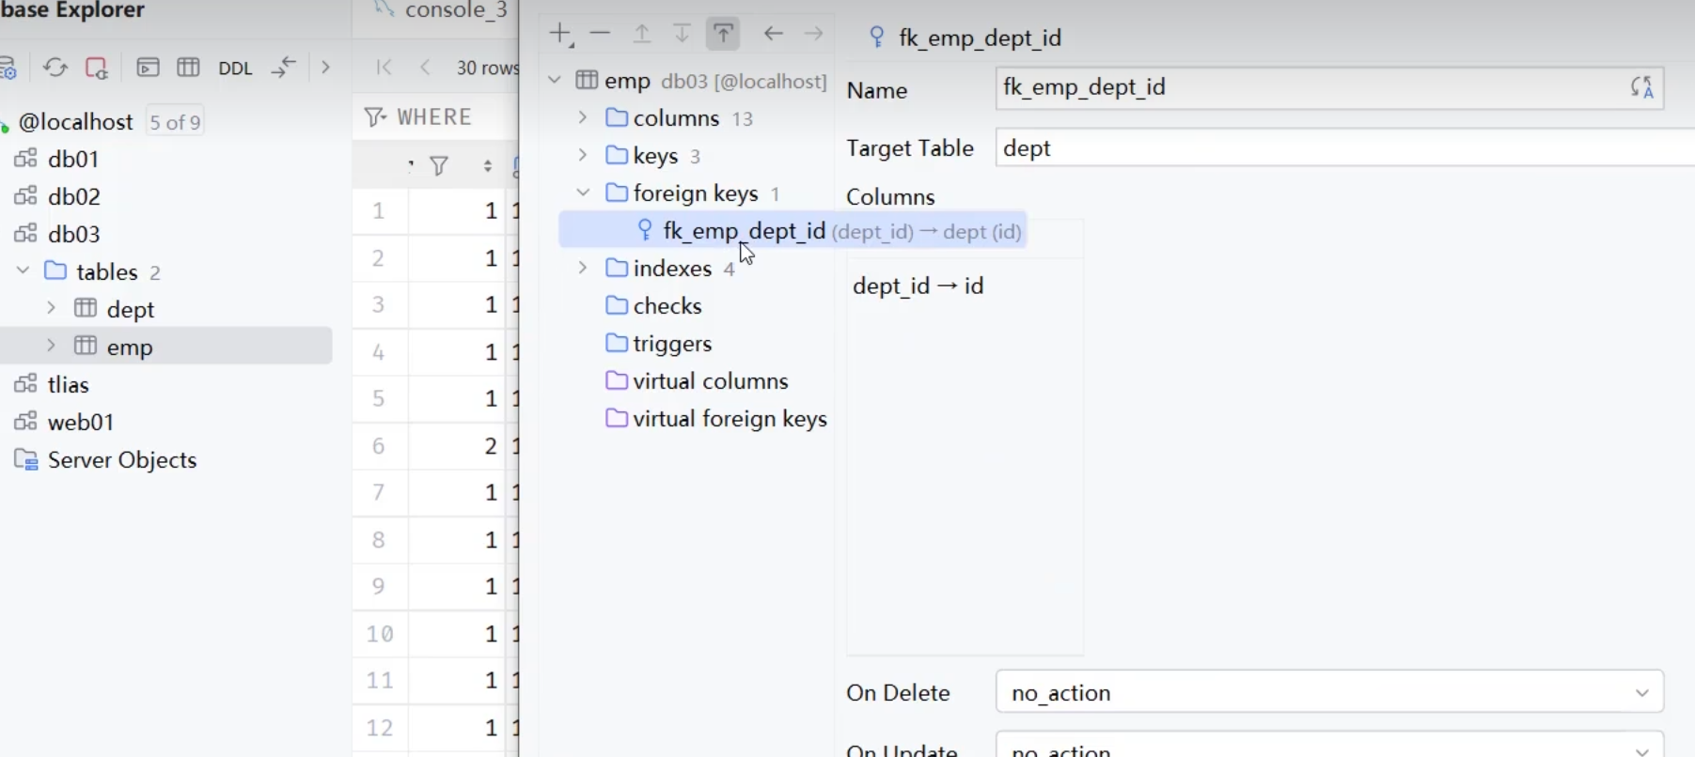Image resolution: width=1695 pixels, height=757 pixels.
Task: Select the dept table in db03
Action: 130,310
